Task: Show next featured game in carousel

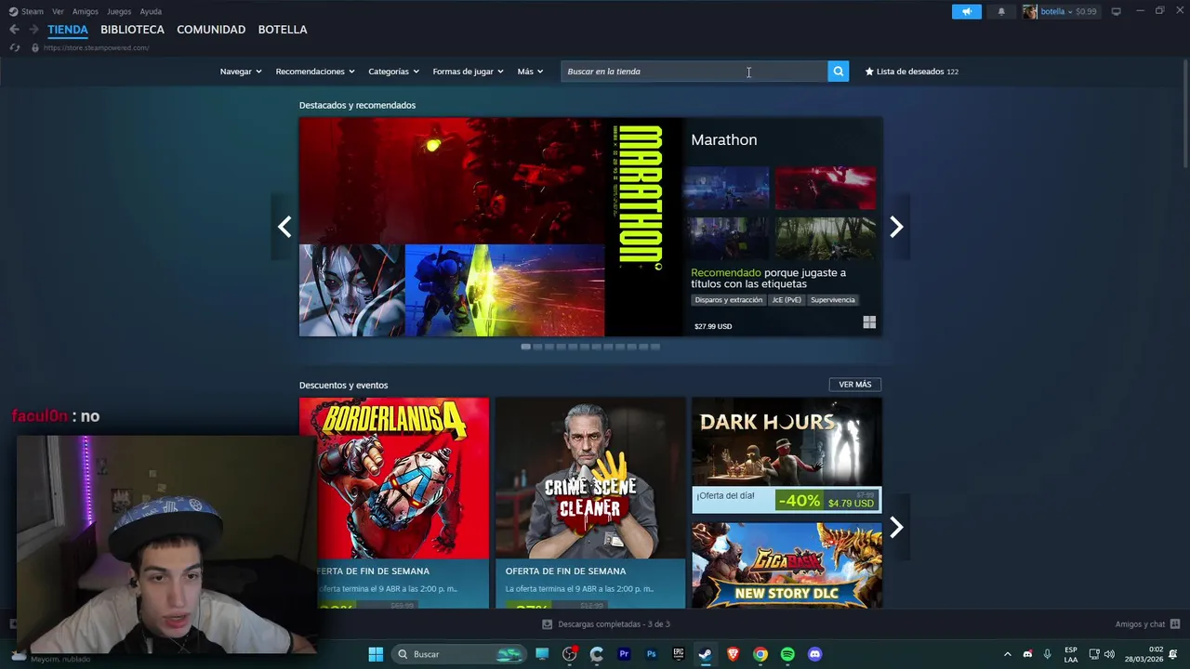Action: click(x=896, y=227)
